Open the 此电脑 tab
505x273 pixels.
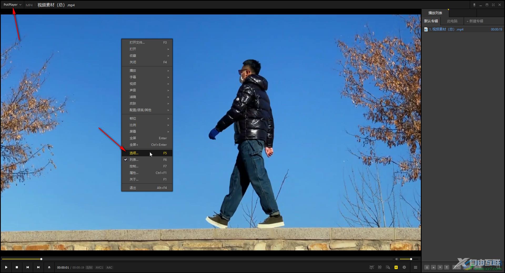coord(452,21)
